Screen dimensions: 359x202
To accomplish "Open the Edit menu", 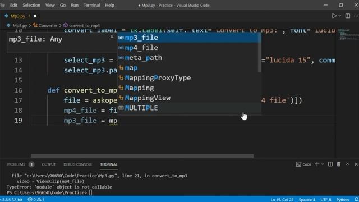I will coord(13,5).
